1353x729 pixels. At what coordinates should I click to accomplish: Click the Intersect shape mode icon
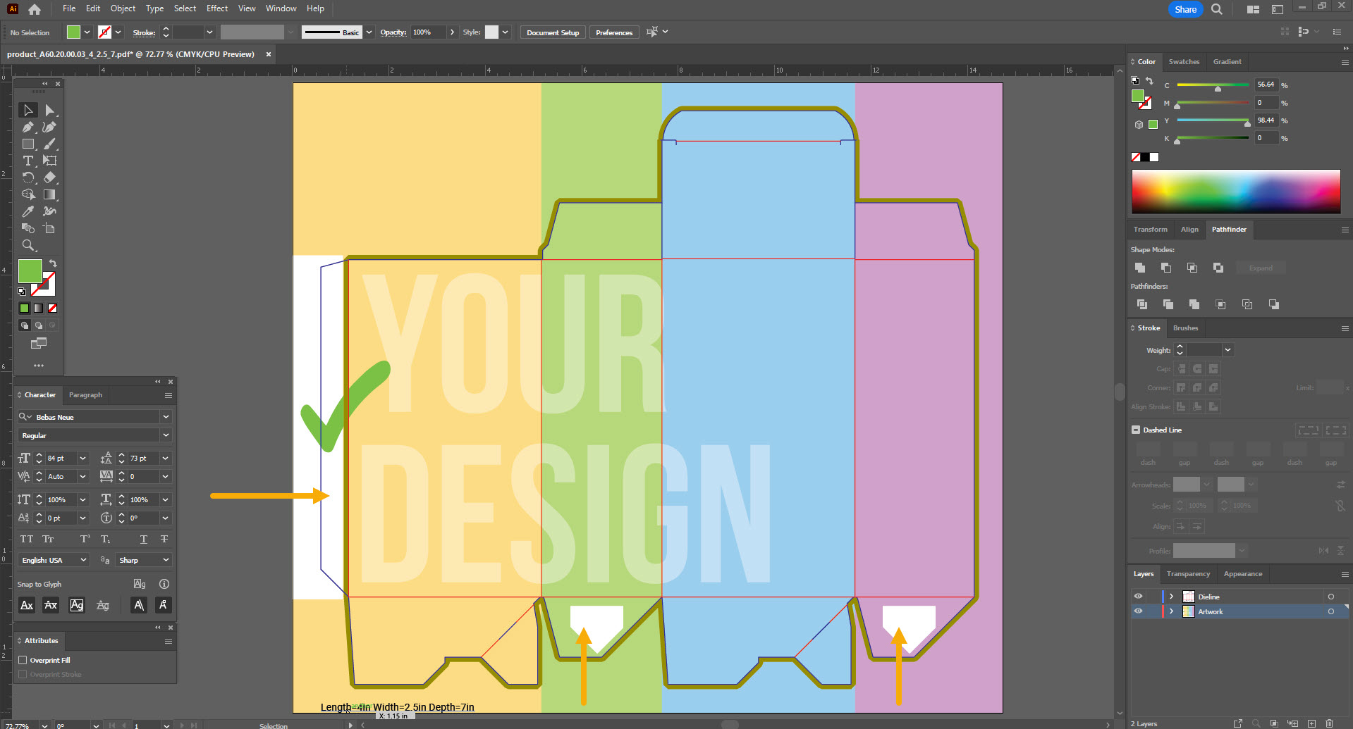click(1192, 268)
